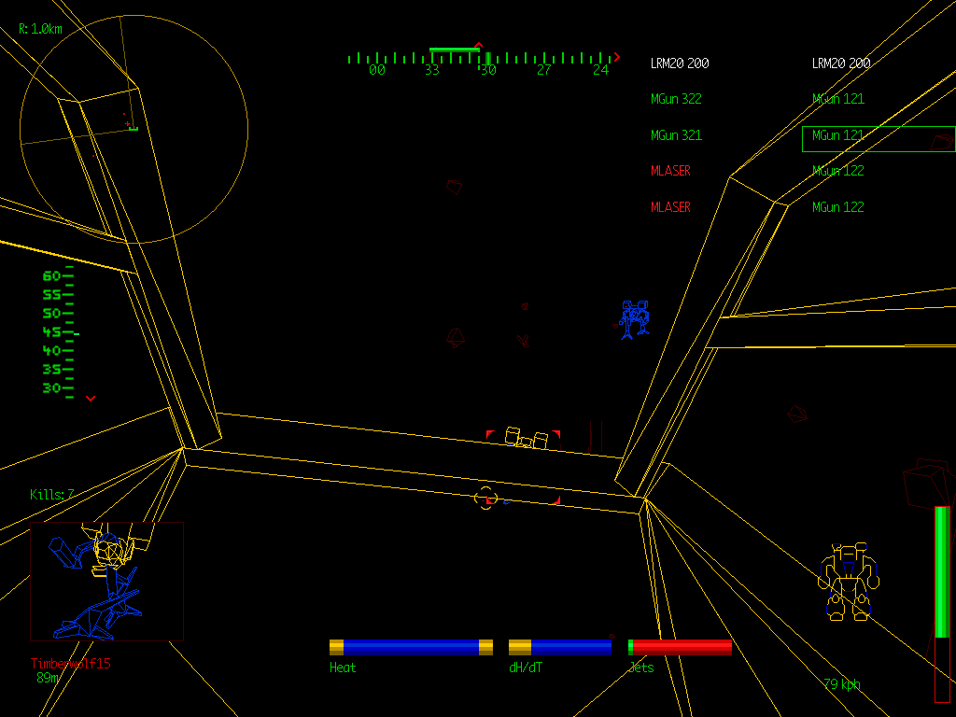Click the Heat gauge bar
Screen dimensions: 956x717
(x=411, y=647)
